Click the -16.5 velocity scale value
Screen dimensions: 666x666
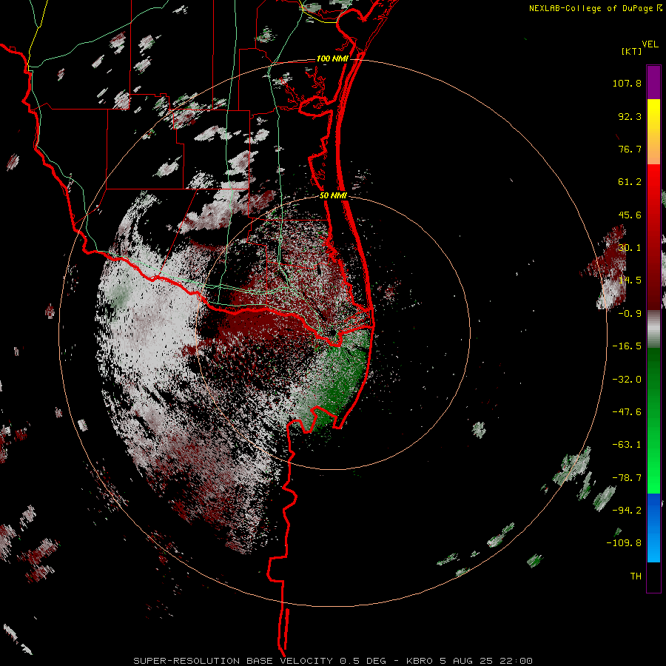627,346
